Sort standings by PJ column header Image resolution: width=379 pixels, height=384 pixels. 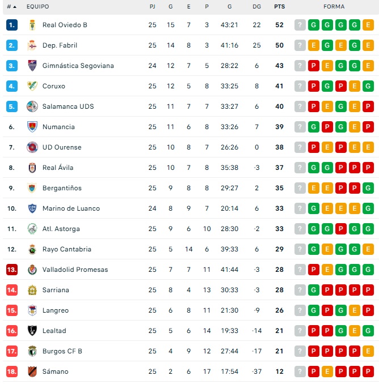click(x=152, y=7)
